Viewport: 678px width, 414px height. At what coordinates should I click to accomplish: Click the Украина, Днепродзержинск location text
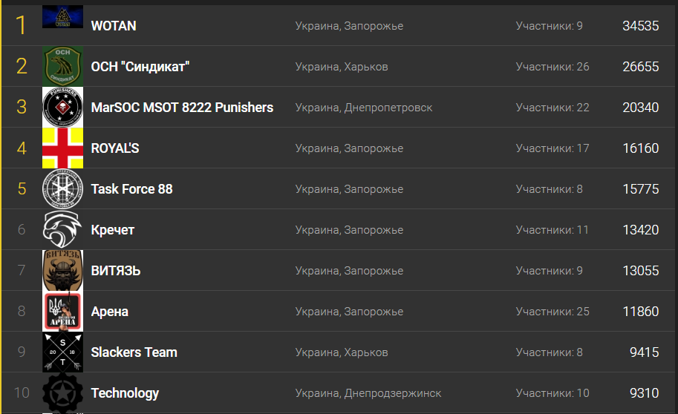pyautogui.click(x=368, y=393)
